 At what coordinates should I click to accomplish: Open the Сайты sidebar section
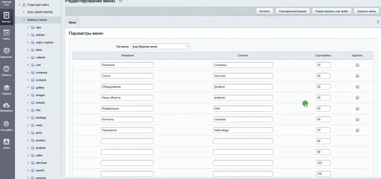coord(6,35)
